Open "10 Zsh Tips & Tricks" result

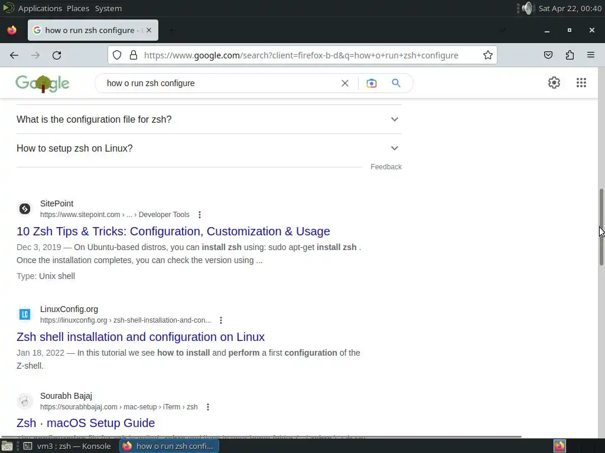[173, 231]
